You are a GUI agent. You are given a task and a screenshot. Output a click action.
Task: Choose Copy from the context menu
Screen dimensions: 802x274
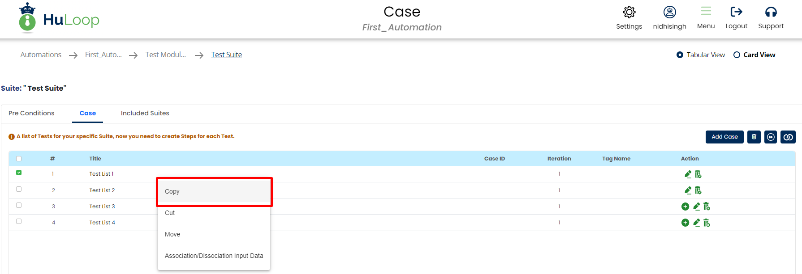point(172,191)
